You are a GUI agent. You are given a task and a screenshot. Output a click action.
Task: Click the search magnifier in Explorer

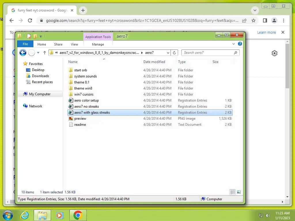pos(236,53)
